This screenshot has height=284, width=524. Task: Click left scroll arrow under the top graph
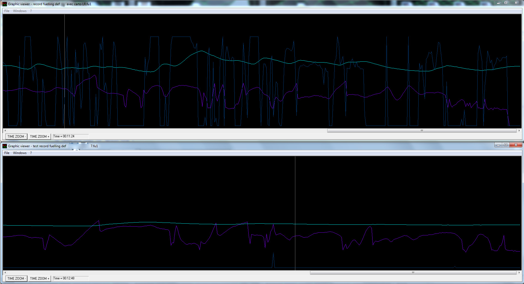(x=5, y=131)
